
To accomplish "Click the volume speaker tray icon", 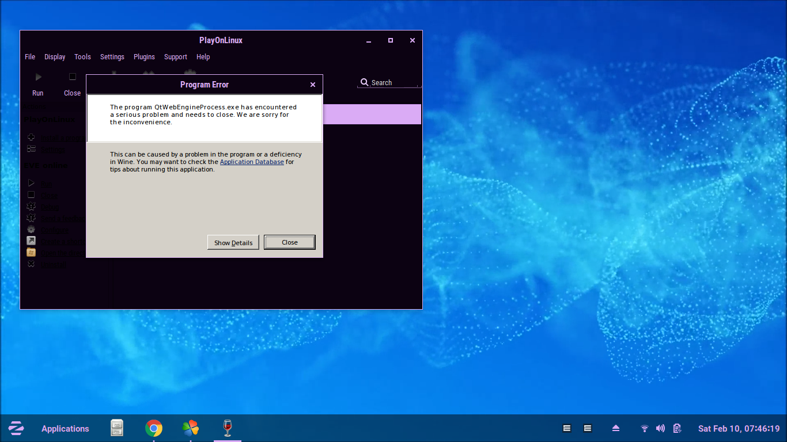I will pos(660,428).
